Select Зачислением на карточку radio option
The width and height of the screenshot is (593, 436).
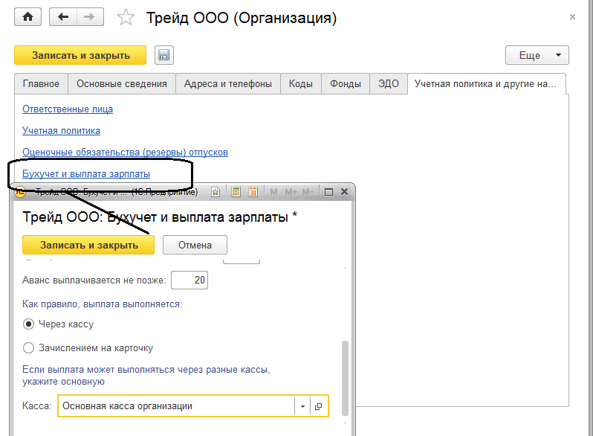pos(29,347)
